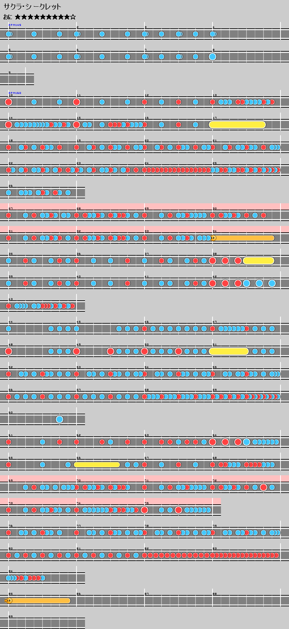Click the large red note starting measure 10

[x=8, y=102]
